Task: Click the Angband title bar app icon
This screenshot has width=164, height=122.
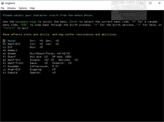Action: 3,3
